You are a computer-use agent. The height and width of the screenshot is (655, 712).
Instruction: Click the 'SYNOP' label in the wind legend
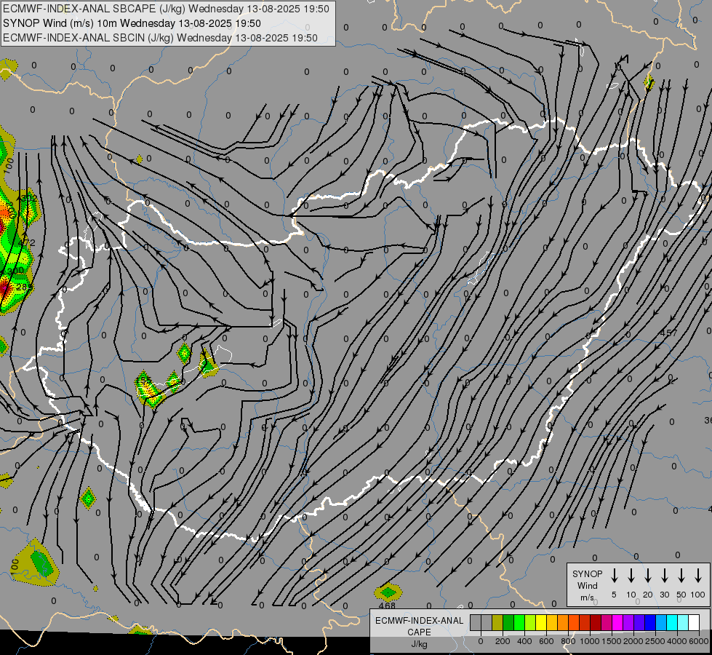tap(587, 573)
